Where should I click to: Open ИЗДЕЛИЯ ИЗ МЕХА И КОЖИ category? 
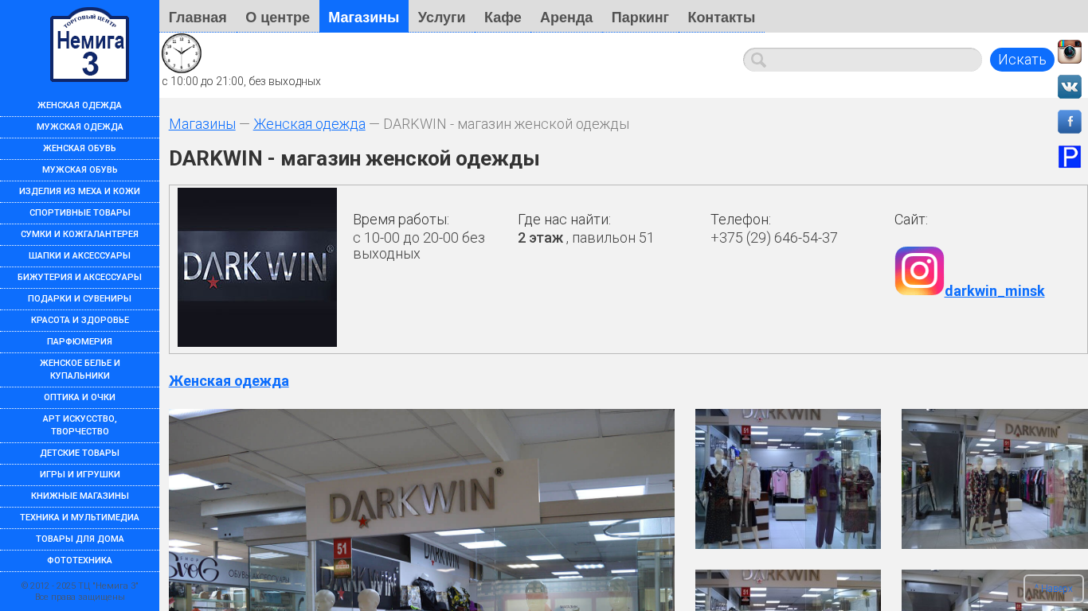coord(80,191)
